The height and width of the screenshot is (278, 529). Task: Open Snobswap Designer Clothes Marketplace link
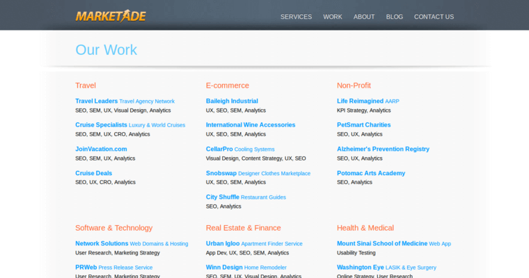[258, 173]
